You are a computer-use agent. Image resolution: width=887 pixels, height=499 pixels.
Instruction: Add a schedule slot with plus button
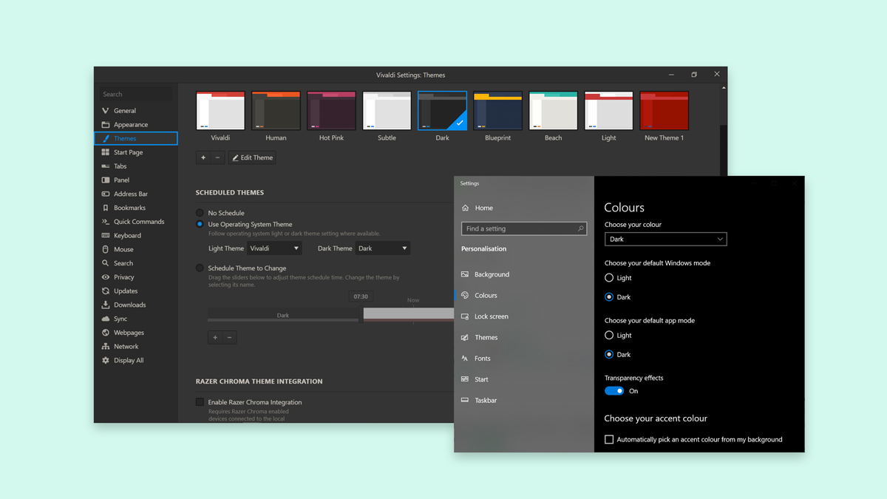coord(215,338)
